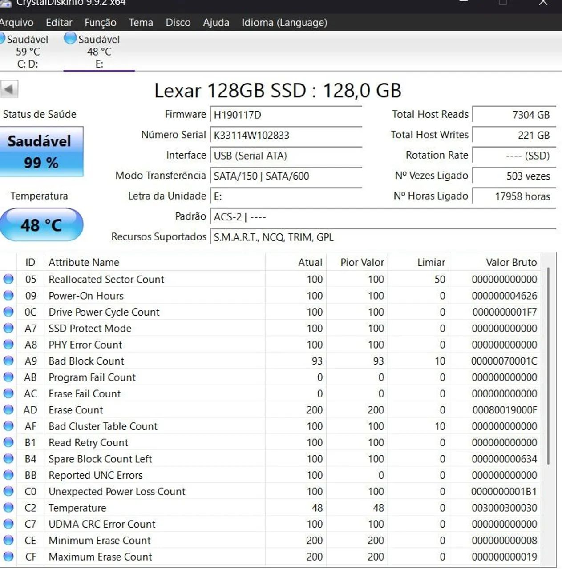Click the transfer mode field SATA/150 | SATA/600
The width and height of the screenshot is (562, 569).
click(286, 176)
